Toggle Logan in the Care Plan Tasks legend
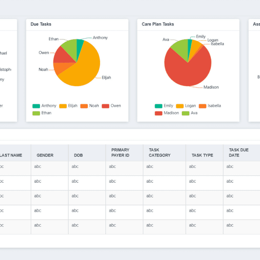The height and width of the screenshot is (260, 260). (186, 106)
